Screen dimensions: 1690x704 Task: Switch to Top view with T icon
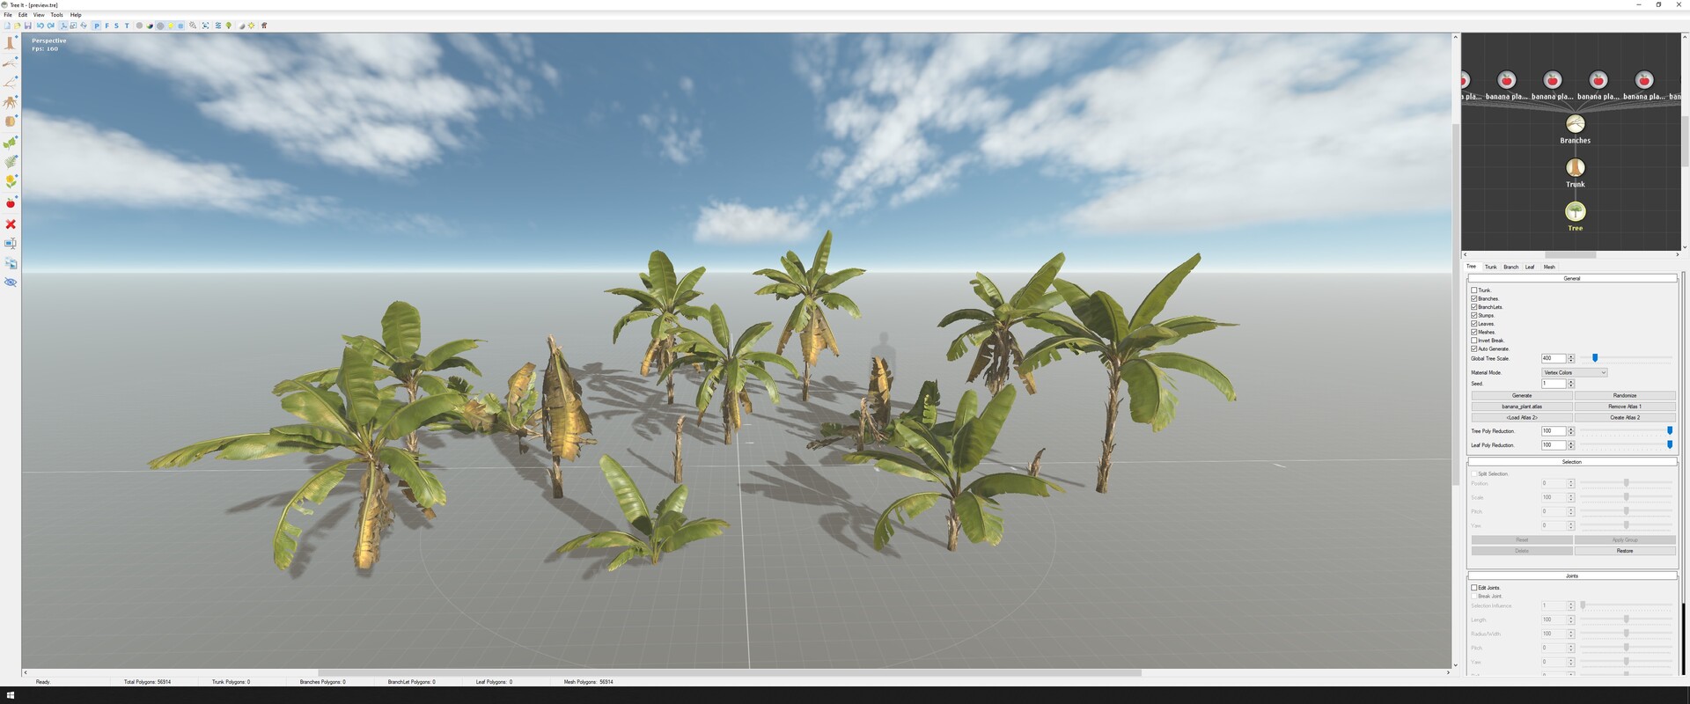(127, 26)
